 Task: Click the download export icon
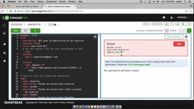coord(178,24)
